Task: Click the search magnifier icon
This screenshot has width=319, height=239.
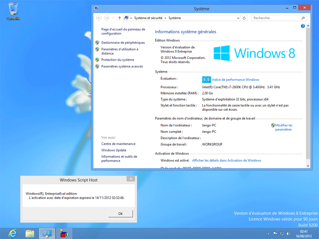Action: [303, 18]
